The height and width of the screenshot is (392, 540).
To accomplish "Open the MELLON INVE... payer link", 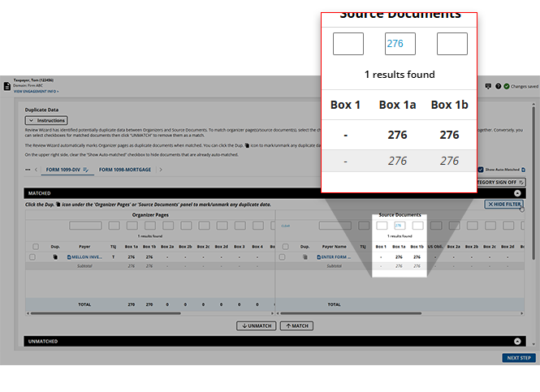I will pos(84,257).
